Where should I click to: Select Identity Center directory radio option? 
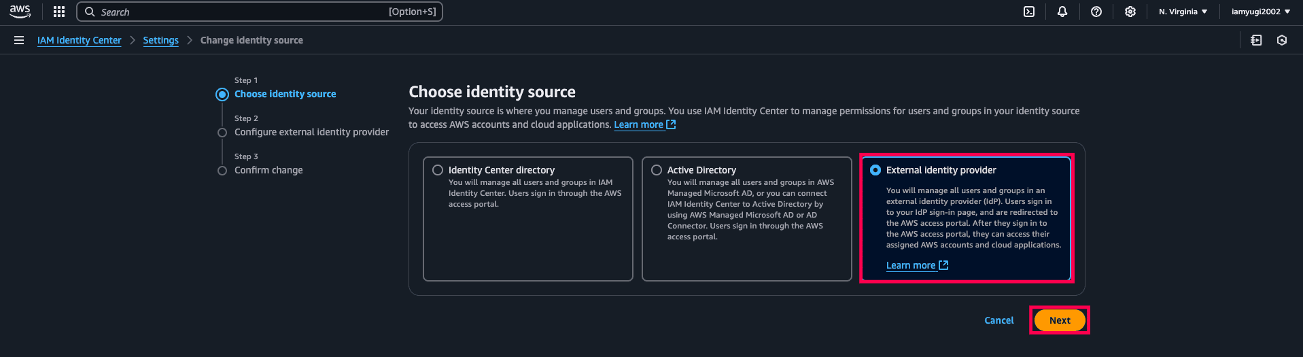point(438,170)
